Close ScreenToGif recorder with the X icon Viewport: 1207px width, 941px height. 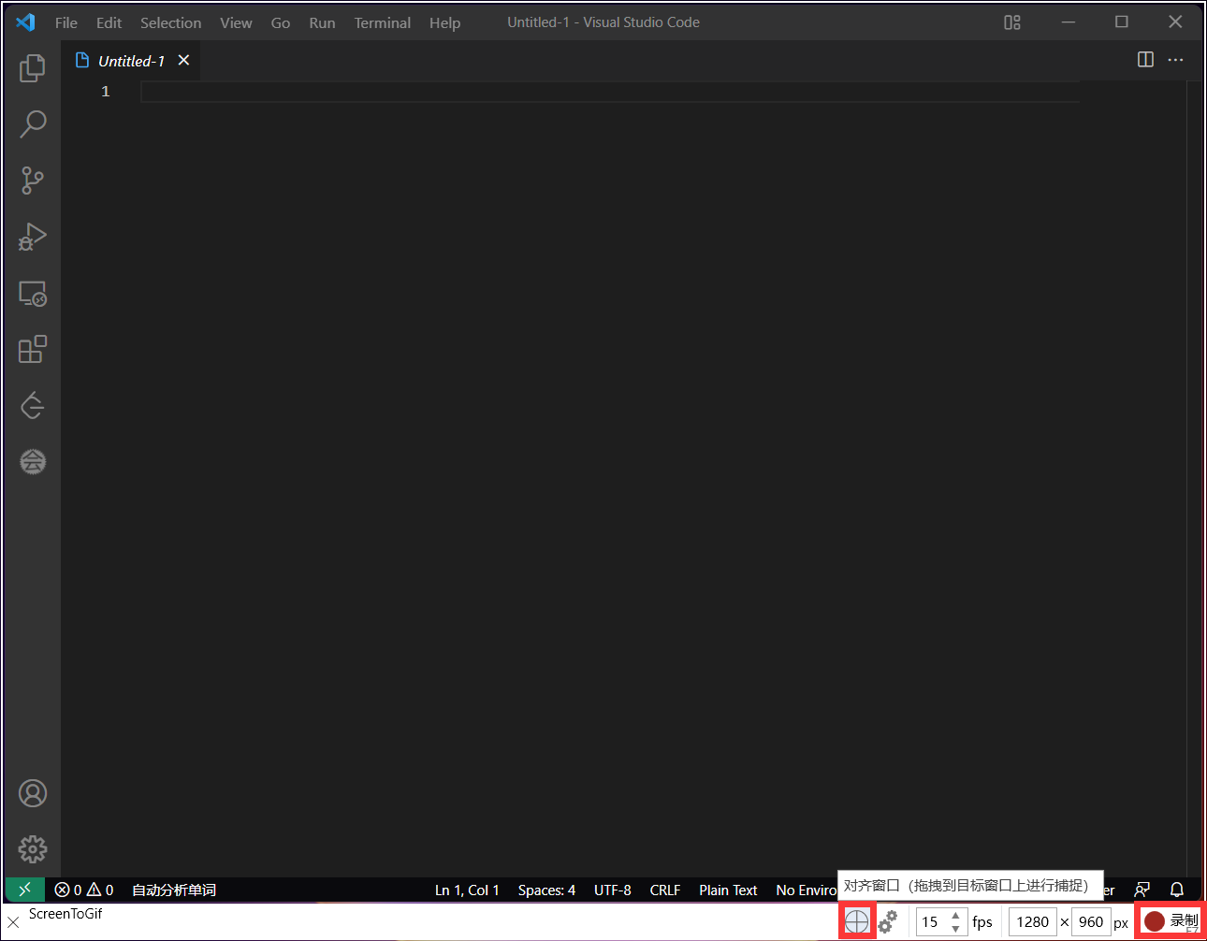coord(13,922)
